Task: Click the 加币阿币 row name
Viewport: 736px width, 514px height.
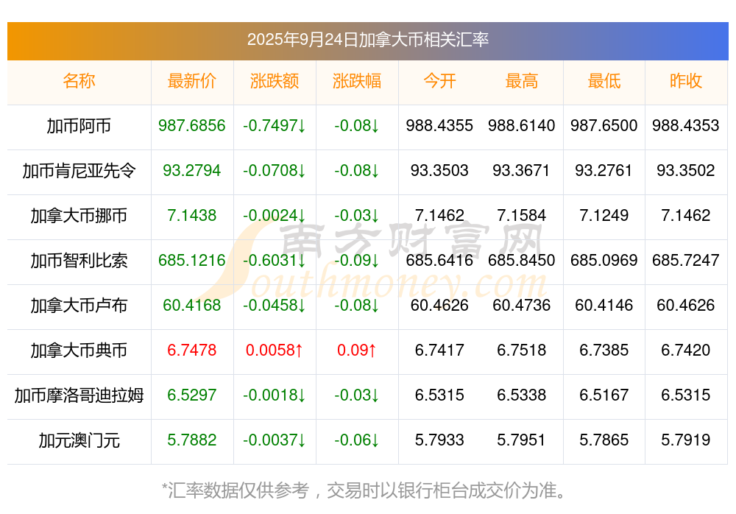Action: tap(79, 126)
